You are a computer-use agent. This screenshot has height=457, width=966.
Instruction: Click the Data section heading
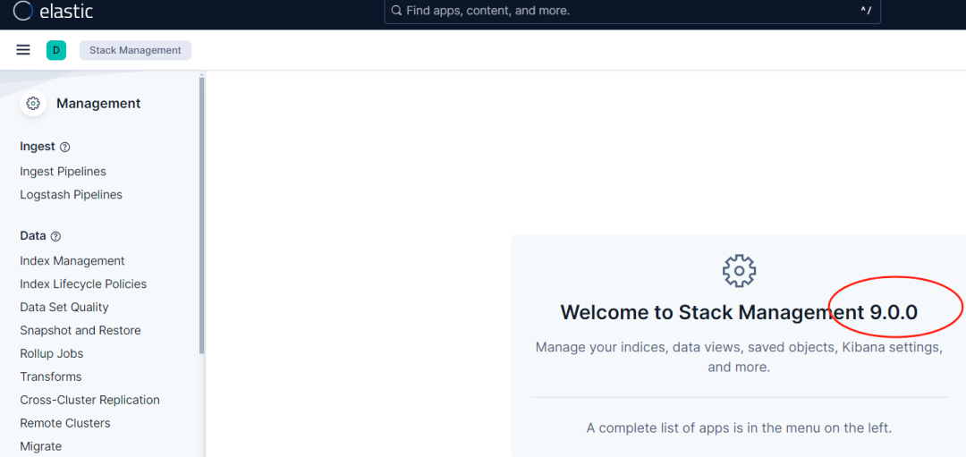pos(33,236)
